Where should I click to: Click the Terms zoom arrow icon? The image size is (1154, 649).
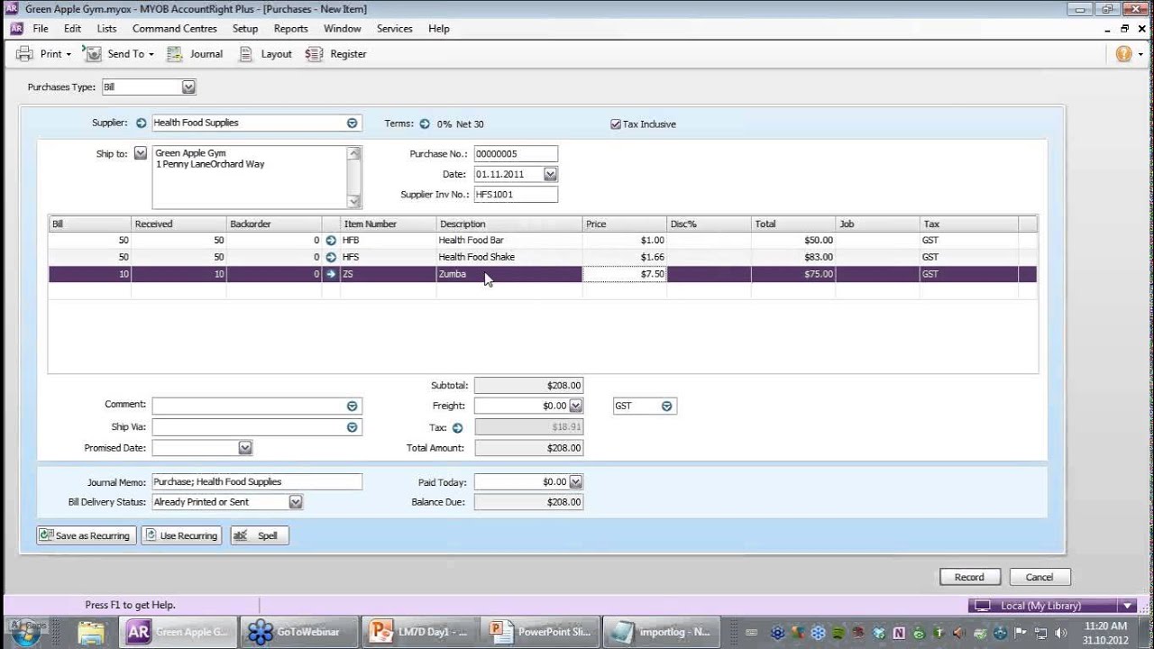[x=425, y=123]
